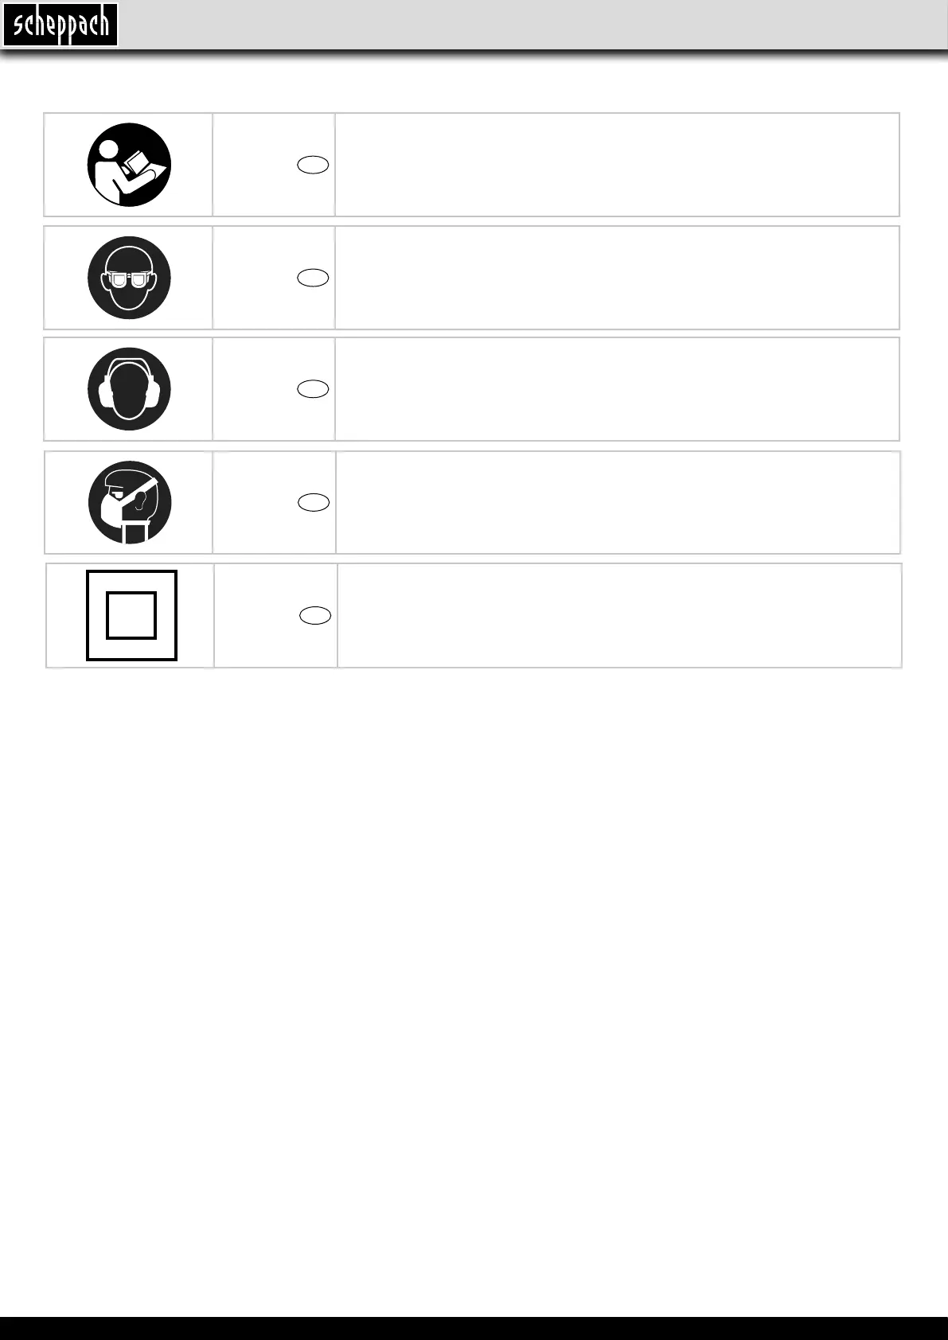Select the oval beside the goggles symbol
Screen dimensions: 948x1340
pos(313,277)
